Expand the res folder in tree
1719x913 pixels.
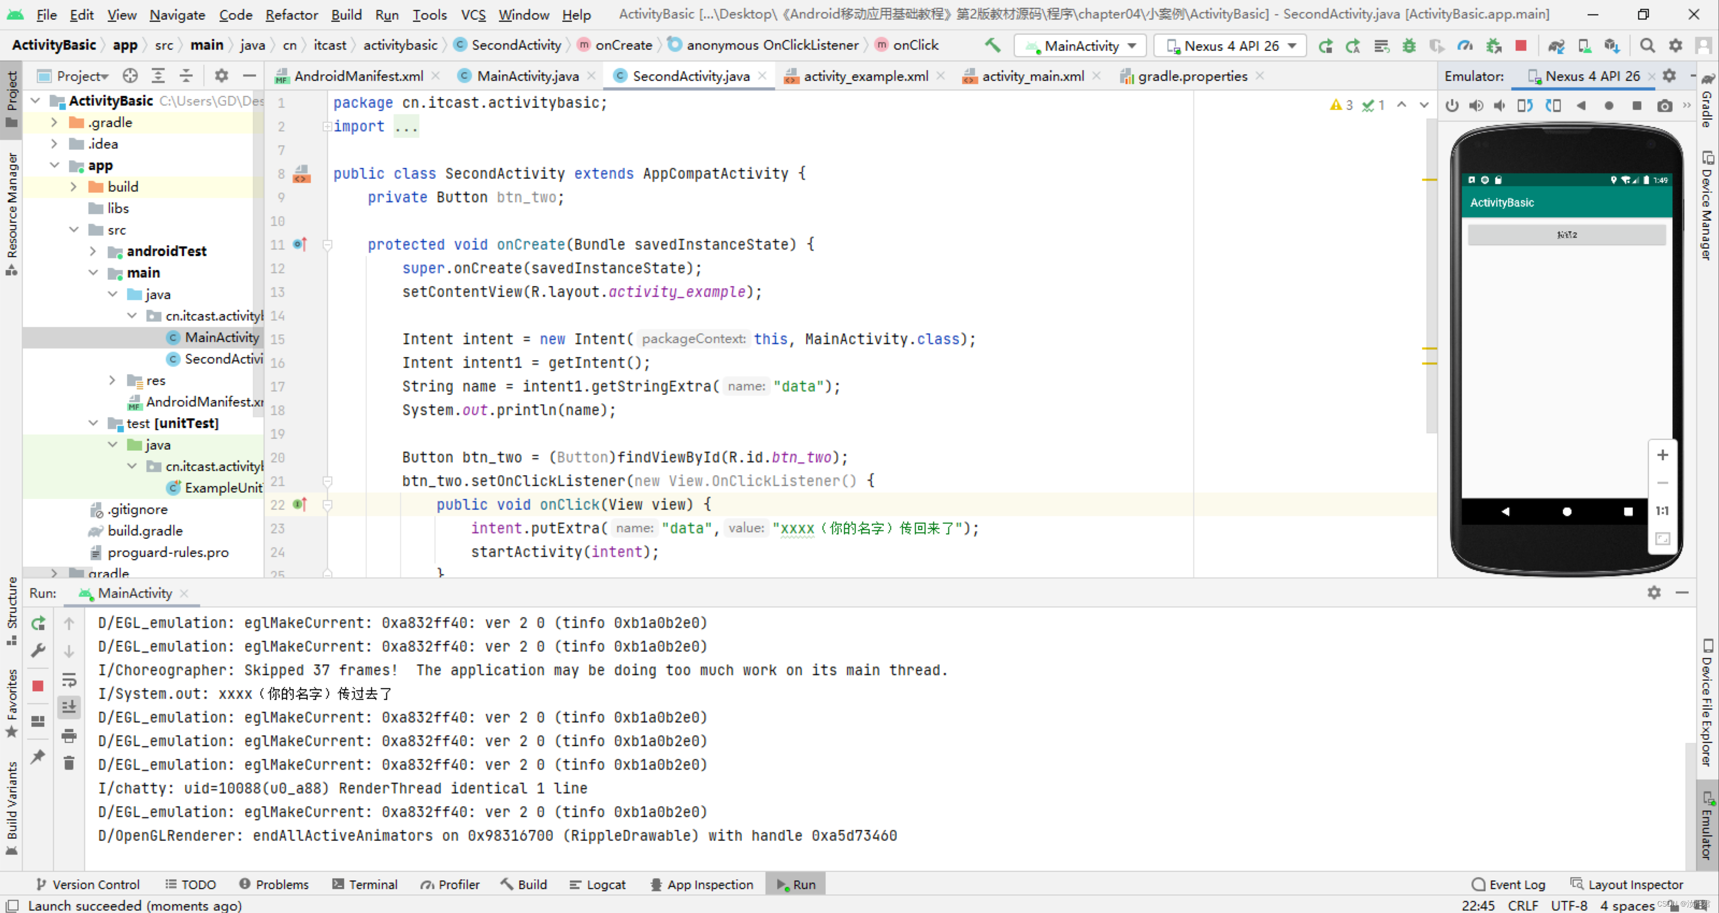pos(112,380)
